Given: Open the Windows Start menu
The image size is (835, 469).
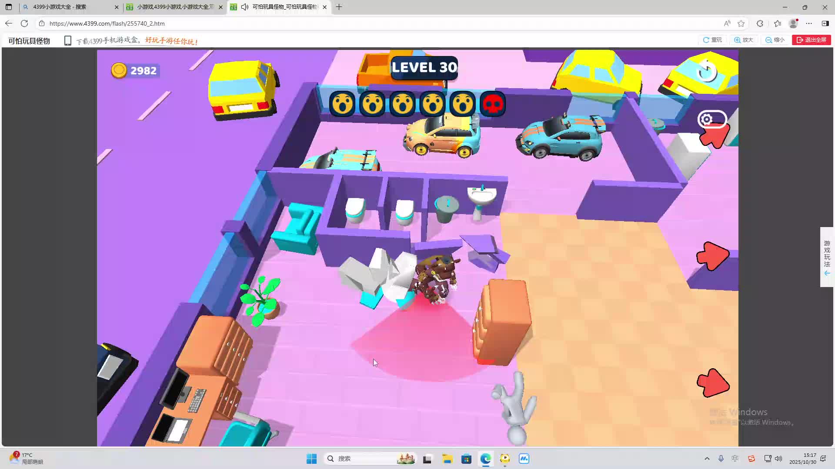Looking at the screenshot, I should click(311, 459).
